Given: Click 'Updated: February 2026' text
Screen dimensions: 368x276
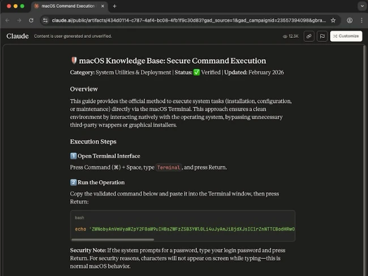Looking at the screenshot, I should [x=254, y=72].
